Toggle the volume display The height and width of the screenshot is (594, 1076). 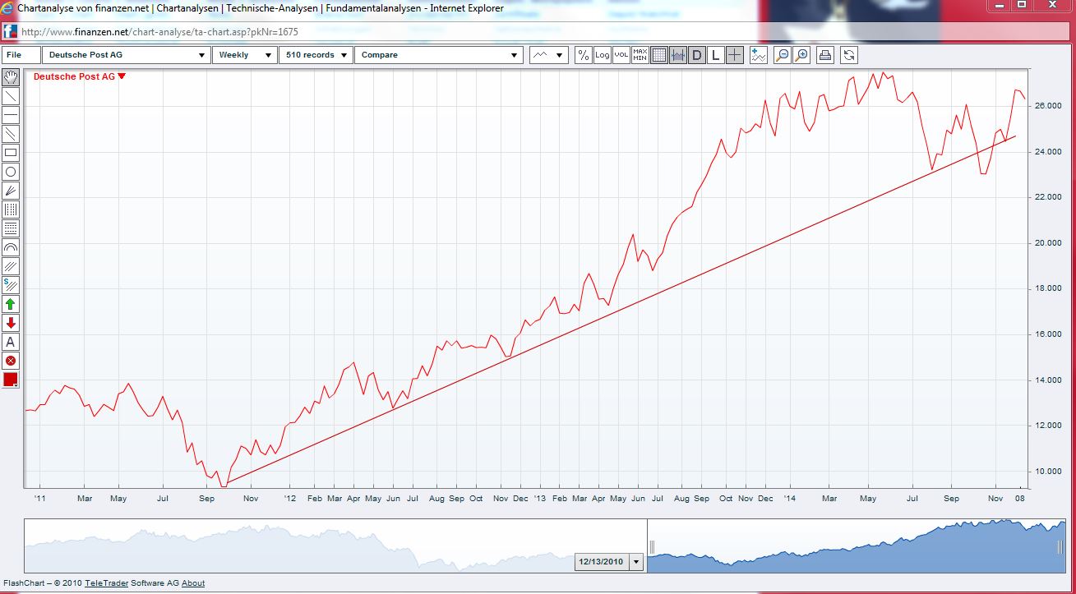click(621, 55)
